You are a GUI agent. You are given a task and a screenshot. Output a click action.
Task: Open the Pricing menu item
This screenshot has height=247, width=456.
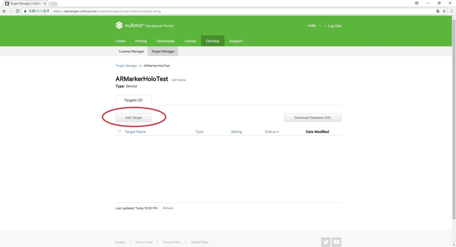[x=141, y=41]
